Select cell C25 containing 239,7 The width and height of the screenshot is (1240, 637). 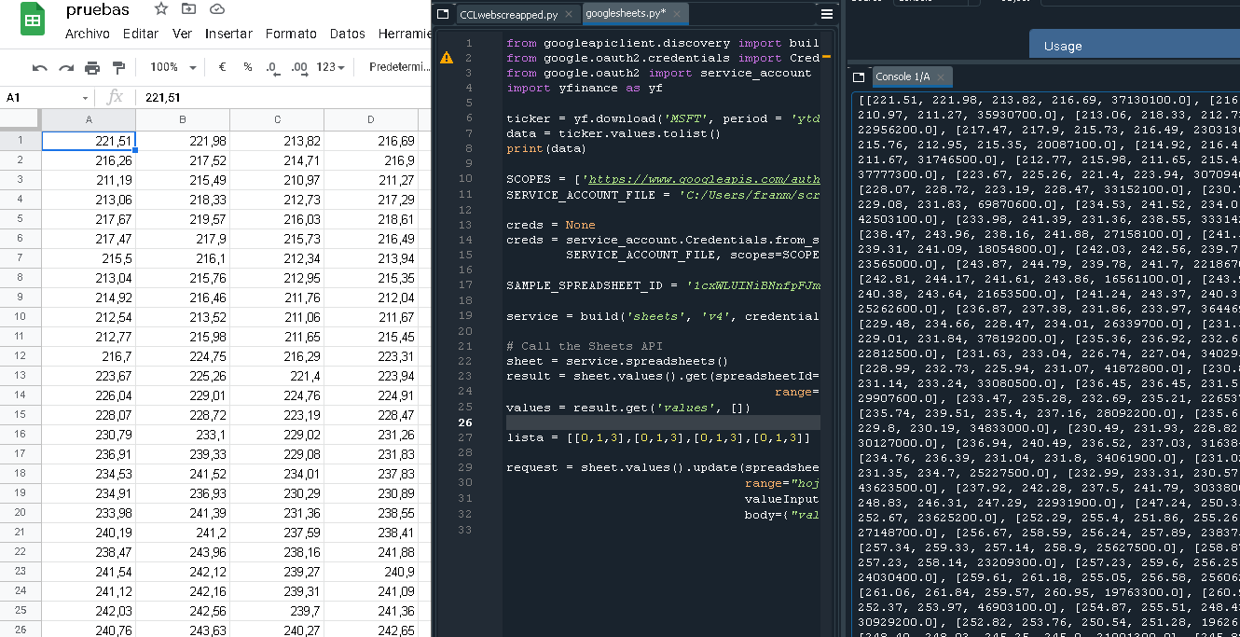coord(277,610)
